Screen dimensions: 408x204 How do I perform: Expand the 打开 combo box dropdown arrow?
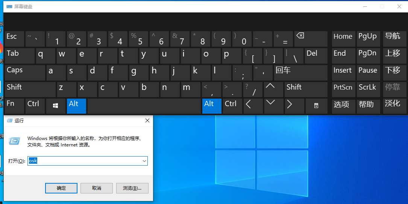click(x=144, y=161)
